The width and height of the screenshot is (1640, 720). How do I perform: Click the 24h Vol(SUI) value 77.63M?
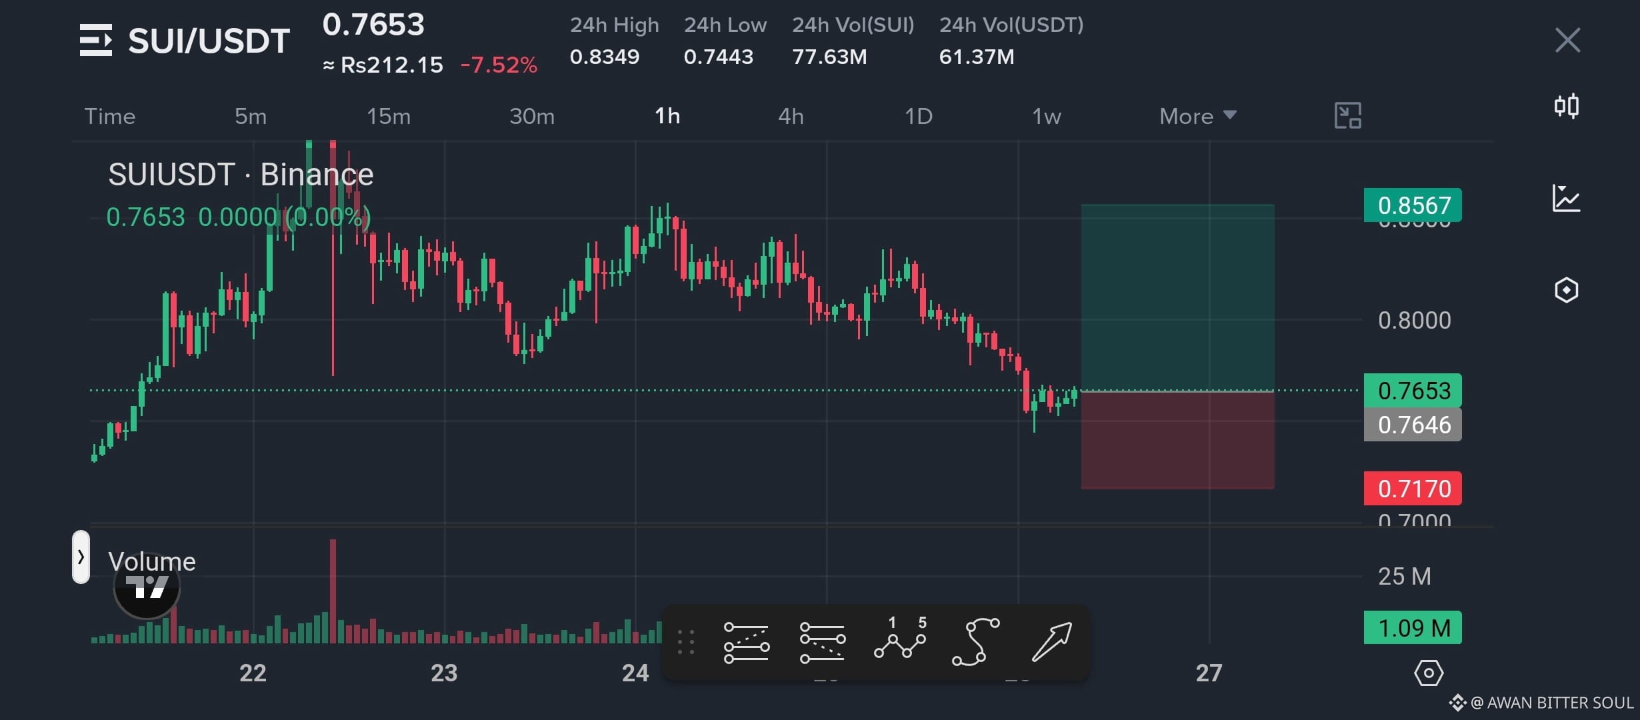point(829,57)
